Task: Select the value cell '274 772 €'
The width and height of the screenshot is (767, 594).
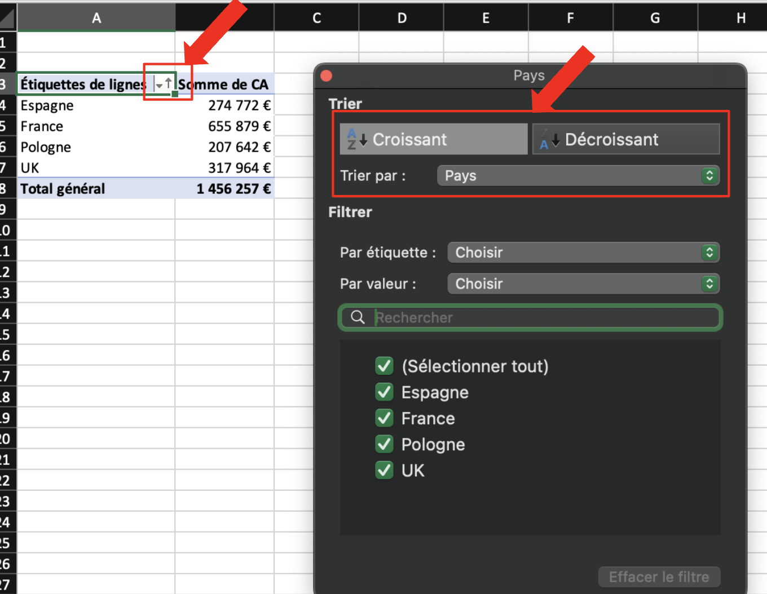Action: pyautogui.click(x=225, y=105)
